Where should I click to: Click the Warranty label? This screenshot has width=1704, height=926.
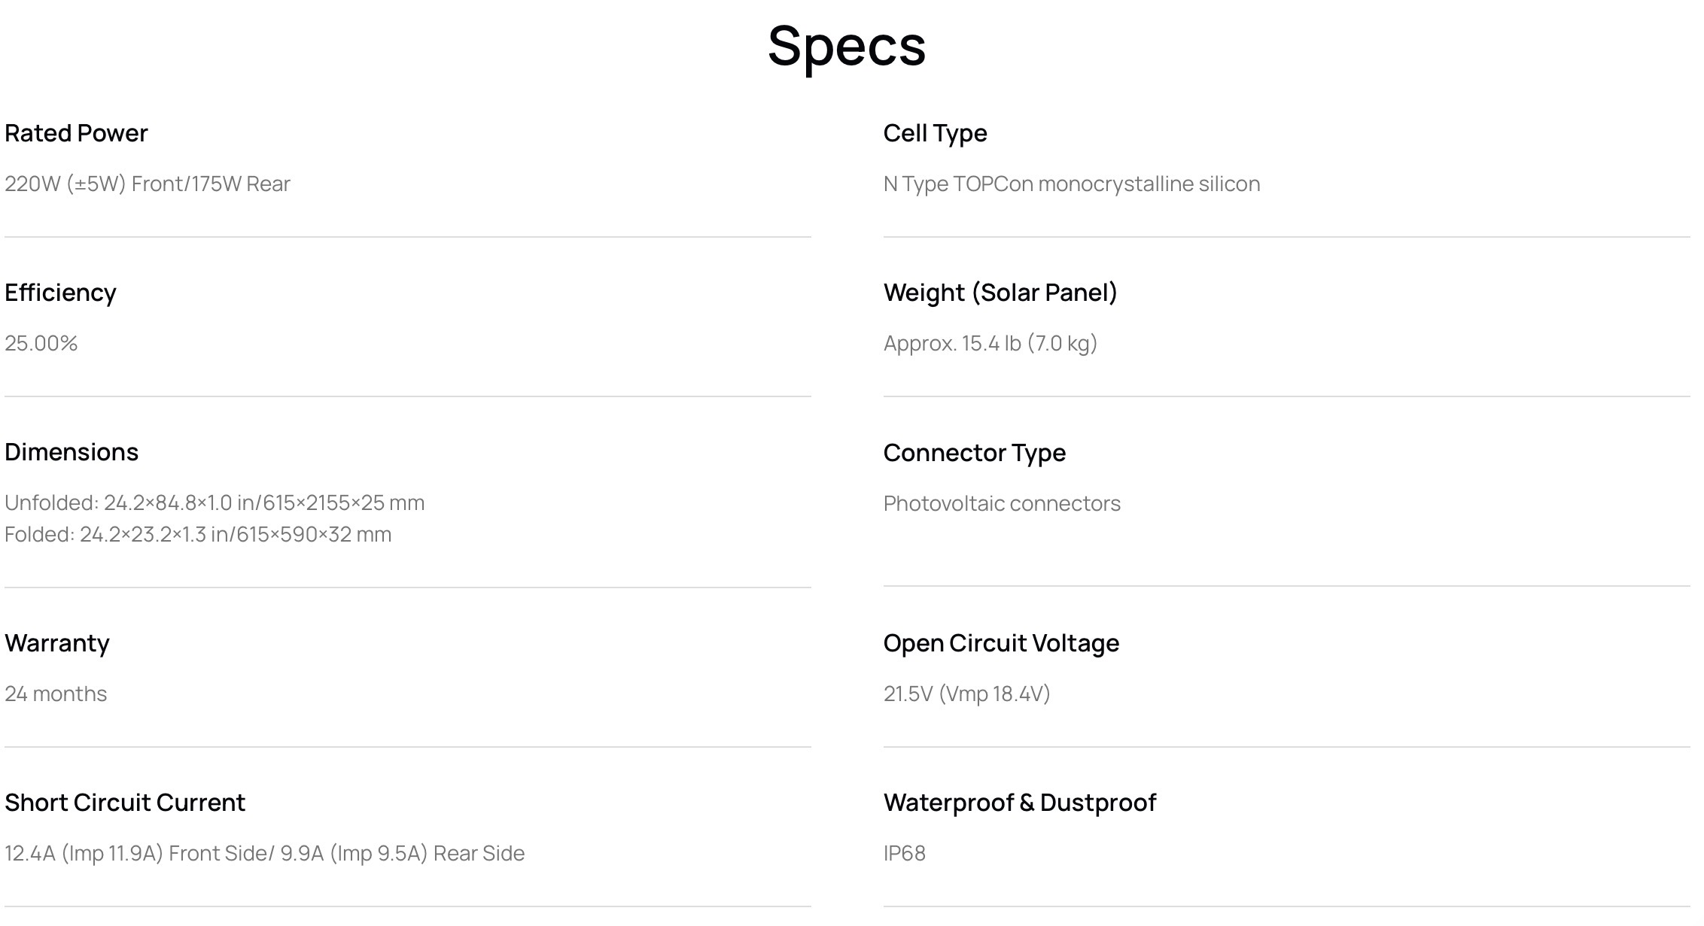point(57,643)
